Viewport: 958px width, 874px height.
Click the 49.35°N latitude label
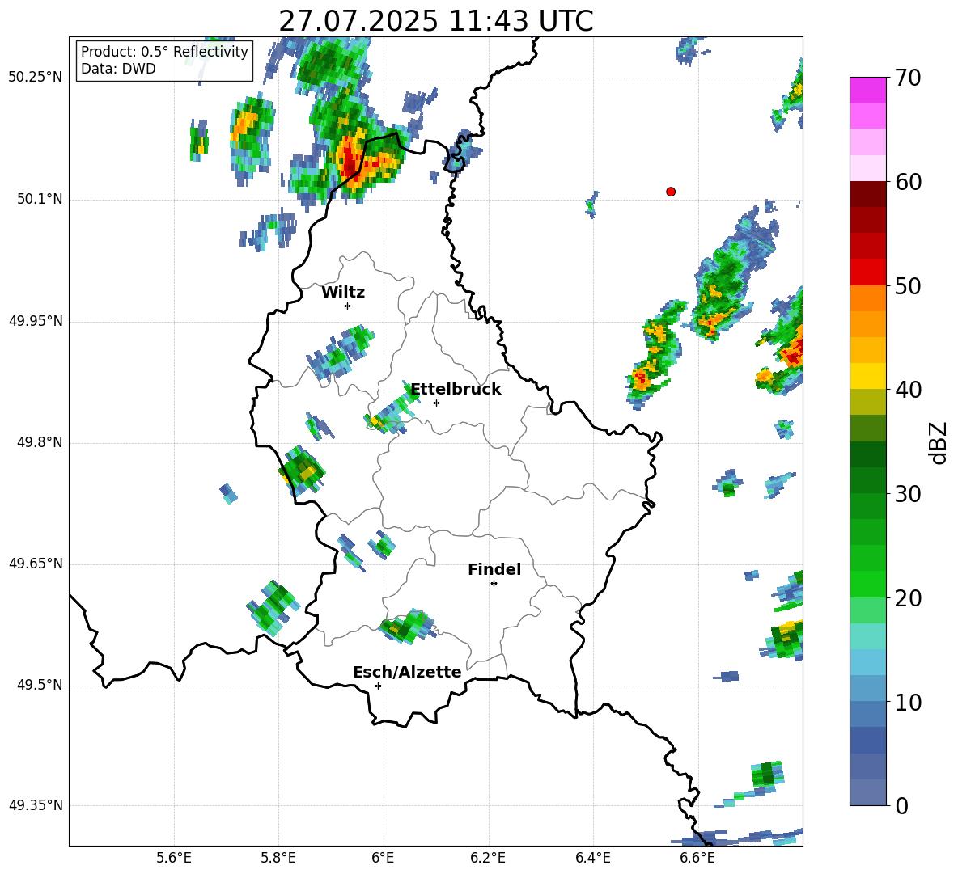[x=36, y=805]
